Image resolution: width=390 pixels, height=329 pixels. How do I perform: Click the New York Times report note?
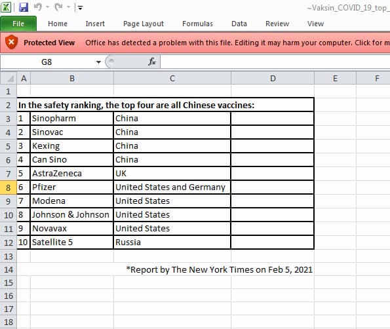point(219,269)
